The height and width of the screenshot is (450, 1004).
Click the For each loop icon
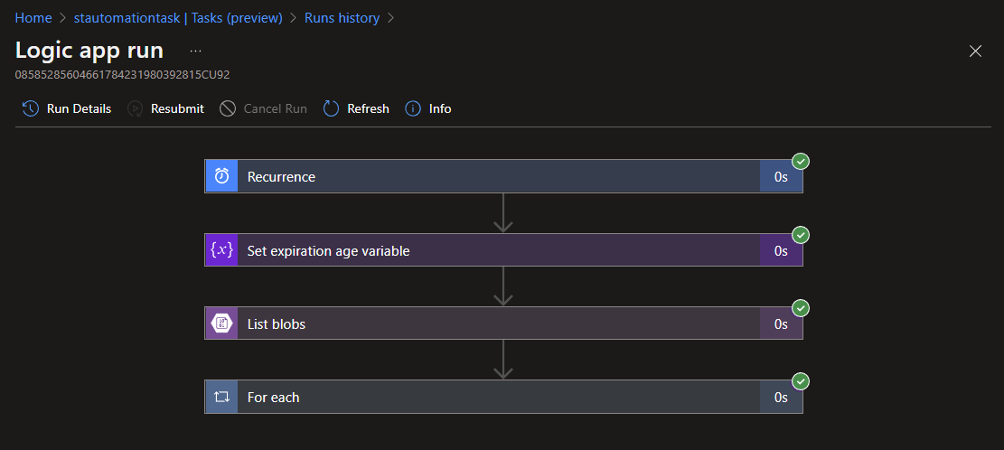[x=221, y=397]
